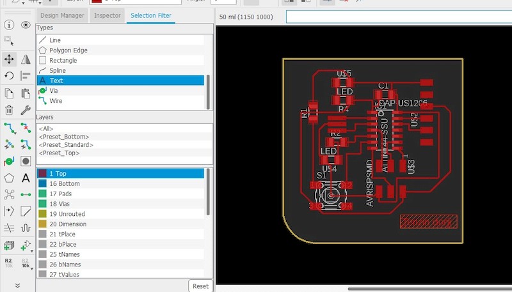Screen dimensions: 512x292
Task: Select the Via tool in left toolbar
Action: click(9, 161)
